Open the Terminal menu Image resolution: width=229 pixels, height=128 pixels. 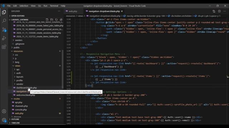(54, 6)
